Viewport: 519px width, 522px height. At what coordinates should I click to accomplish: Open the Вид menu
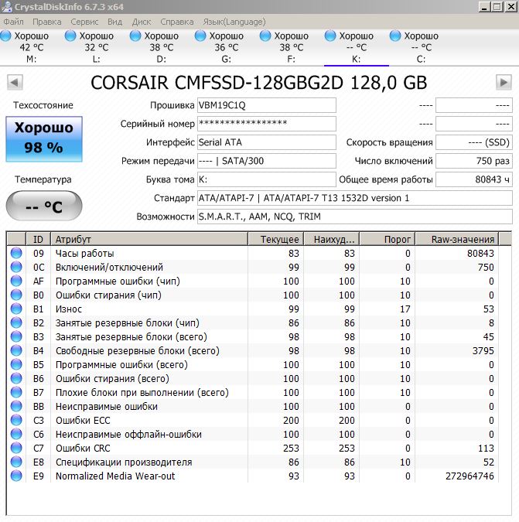click(114, 22)
